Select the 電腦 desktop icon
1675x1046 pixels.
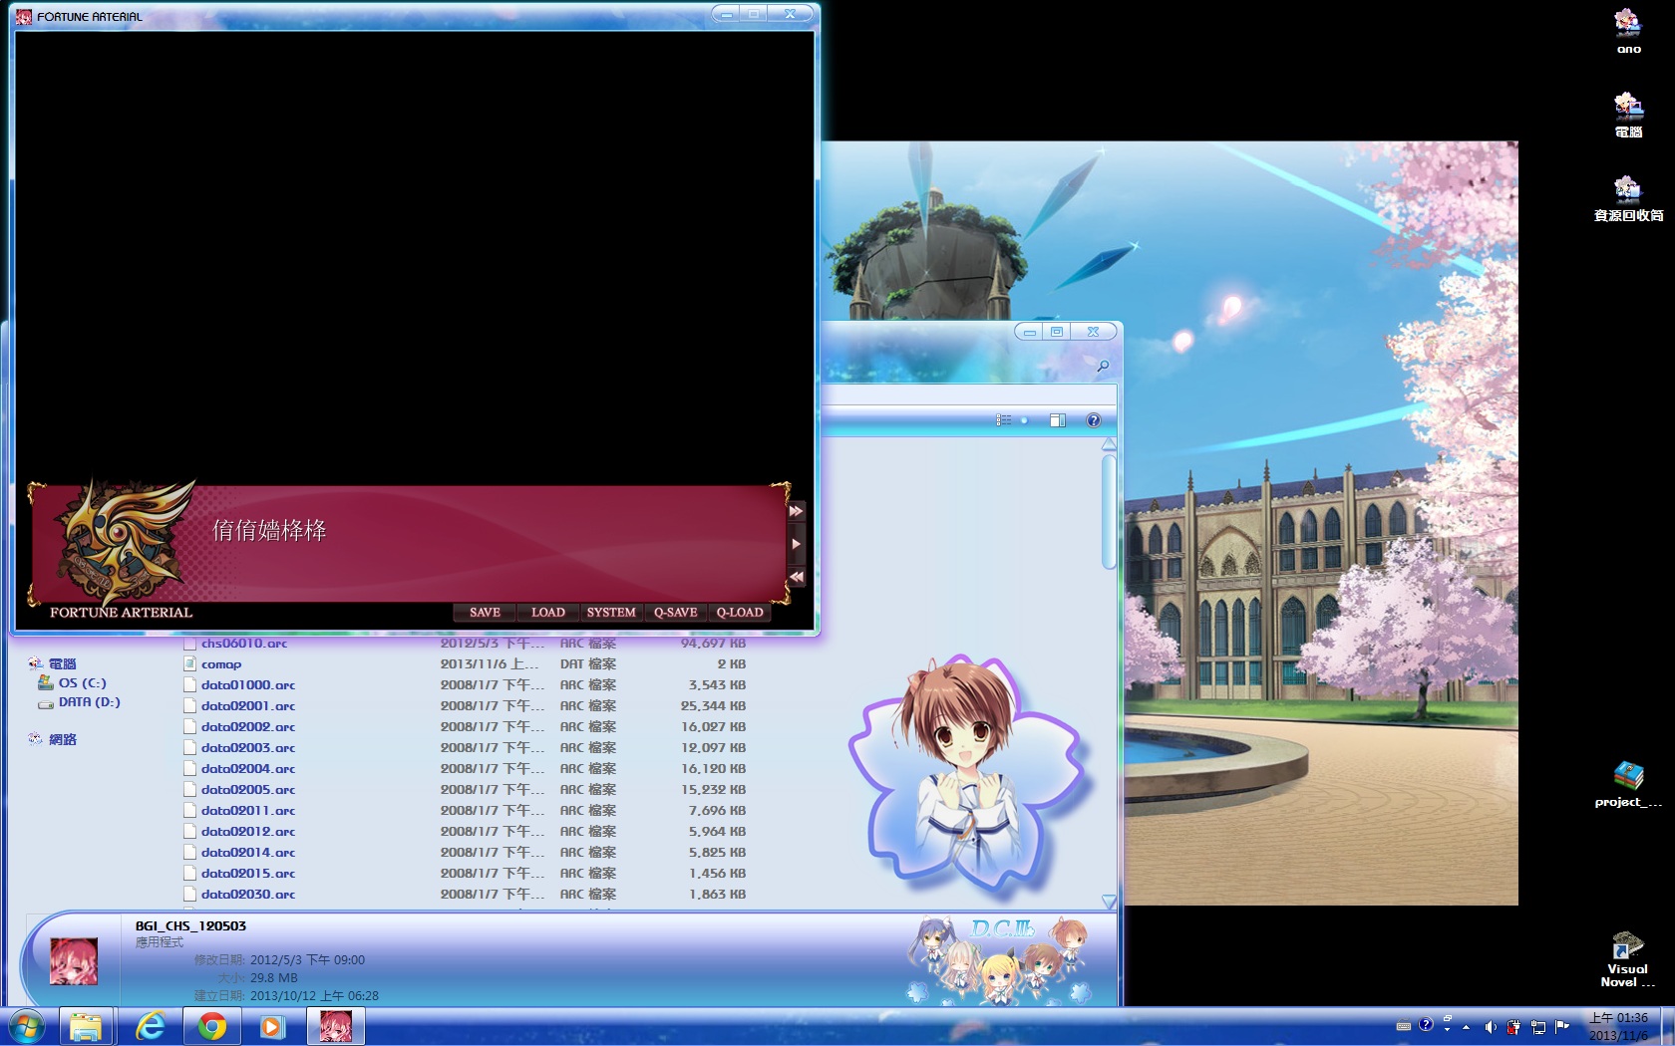click(1628, 115)
